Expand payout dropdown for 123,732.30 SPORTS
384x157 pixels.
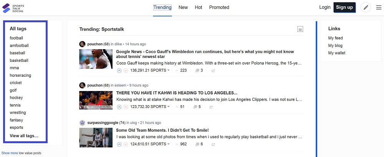tap(169, 107)
